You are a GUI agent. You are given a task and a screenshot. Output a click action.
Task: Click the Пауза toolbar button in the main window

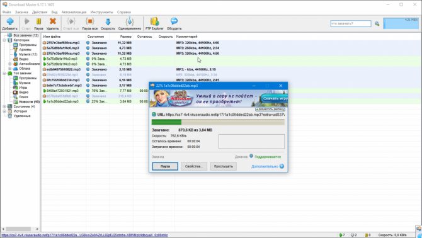pos(39,24)
